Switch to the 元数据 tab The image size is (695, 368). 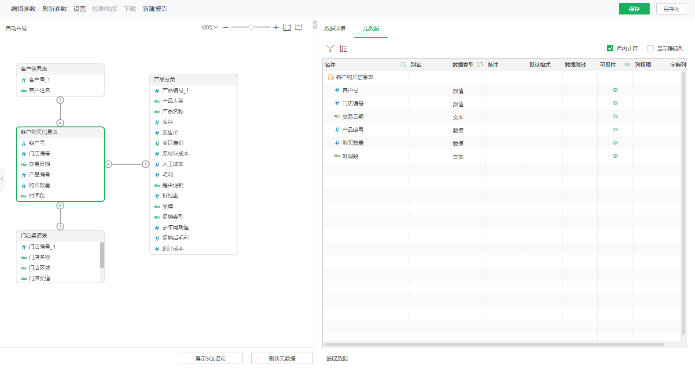[371, 29]
